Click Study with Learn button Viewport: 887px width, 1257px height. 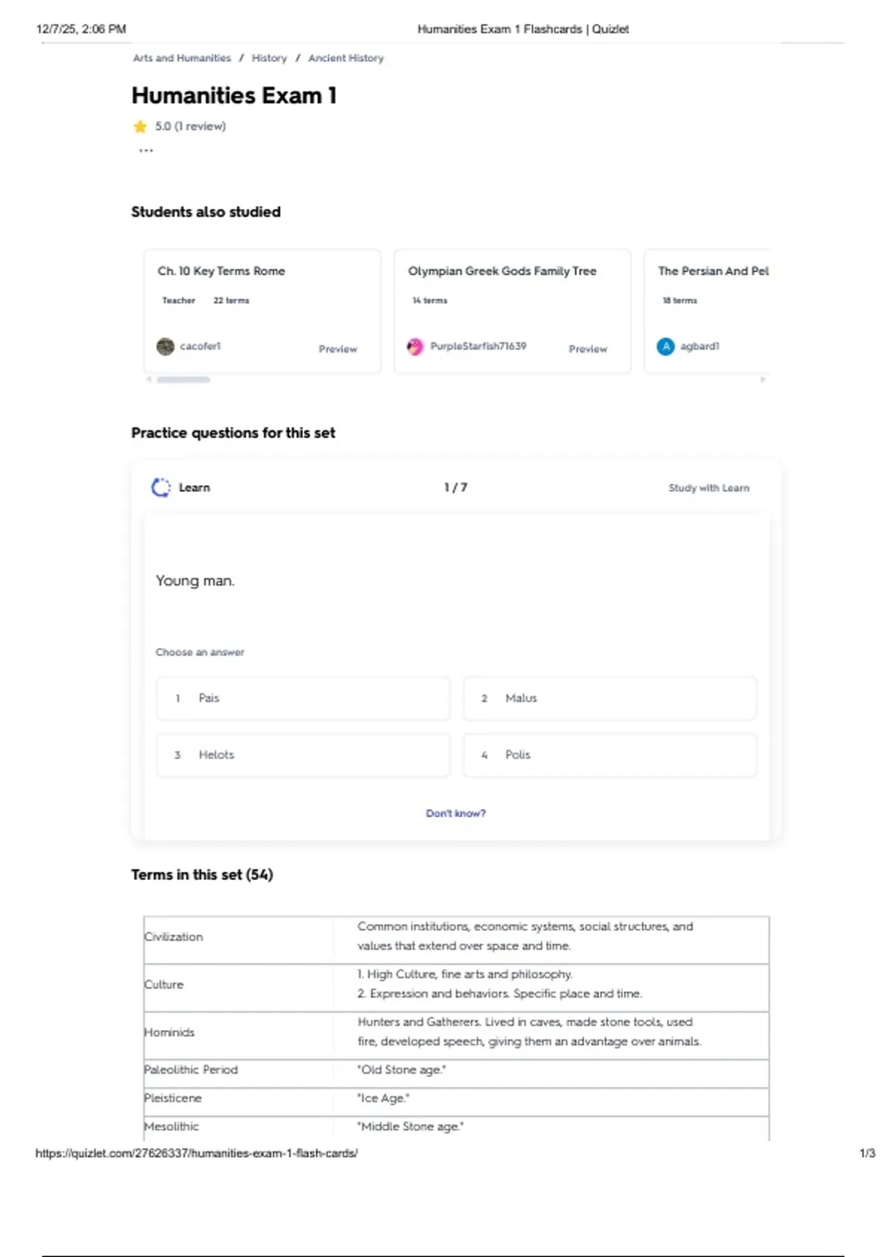point(708,488)
